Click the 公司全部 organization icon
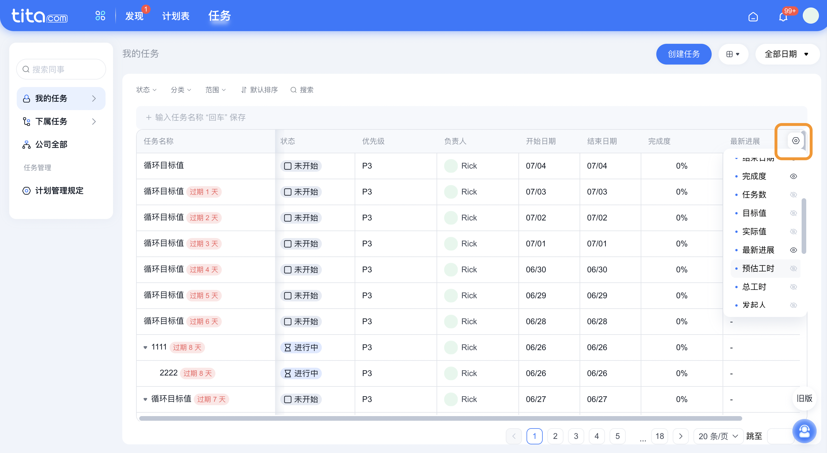827x453 pixels. click(26, 145)
